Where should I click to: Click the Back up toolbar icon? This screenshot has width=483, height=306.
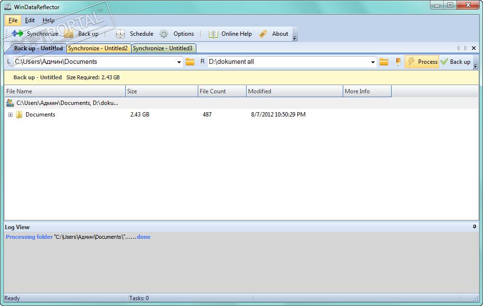point(68,34)
